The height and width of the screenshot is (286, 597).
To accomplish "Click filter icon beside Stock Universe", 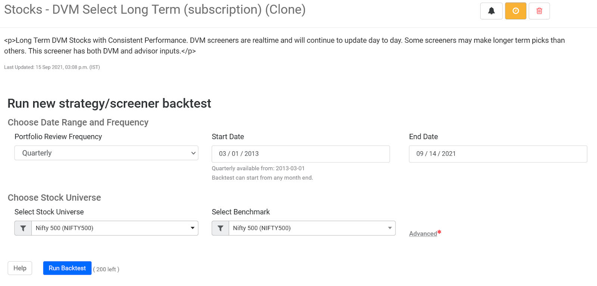I will point(23,228).
